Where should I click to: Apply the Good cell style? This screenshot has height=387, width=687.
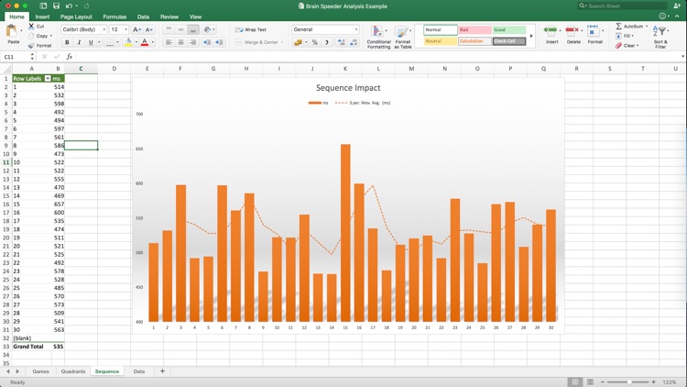tap(509, 30)
